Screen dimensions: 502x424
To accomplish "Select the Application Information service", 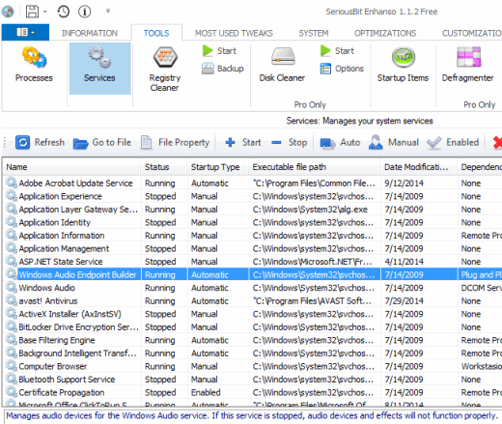I will click(x=253, y=236).
